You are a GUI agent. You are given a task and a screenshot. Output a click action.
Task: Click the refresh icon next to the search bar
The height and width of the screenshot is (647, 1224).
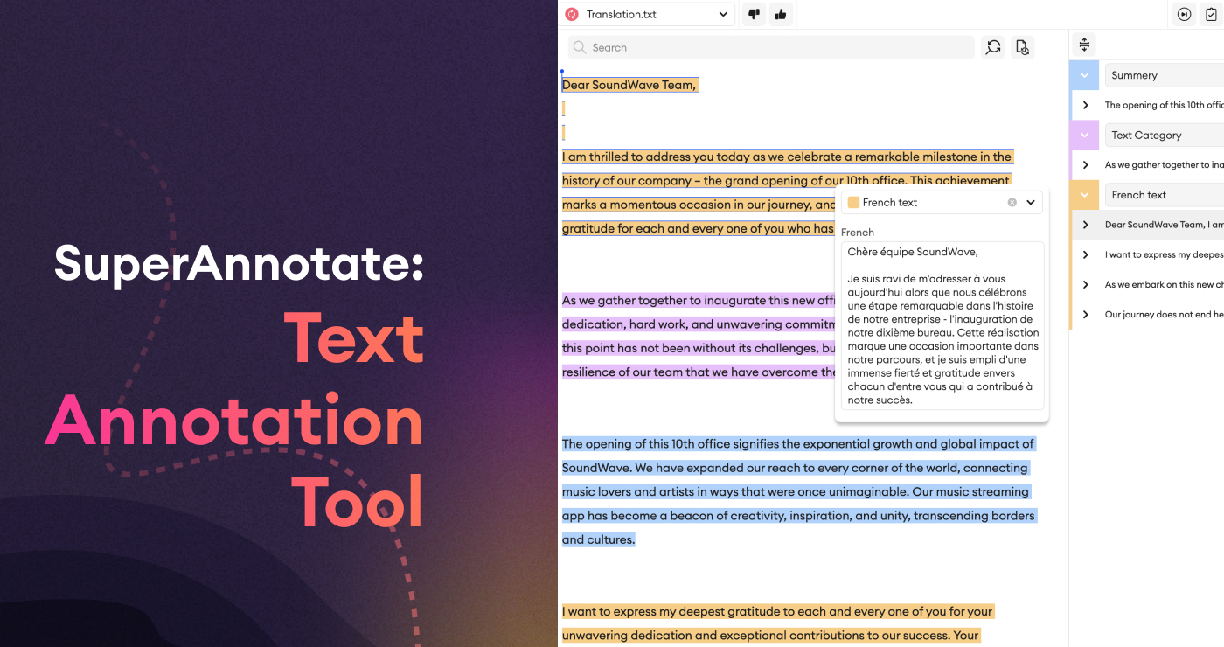click(992, 46)
